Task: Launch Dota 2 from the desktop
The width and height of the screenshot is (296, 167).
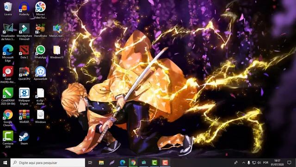Action: tap(24, 52)
